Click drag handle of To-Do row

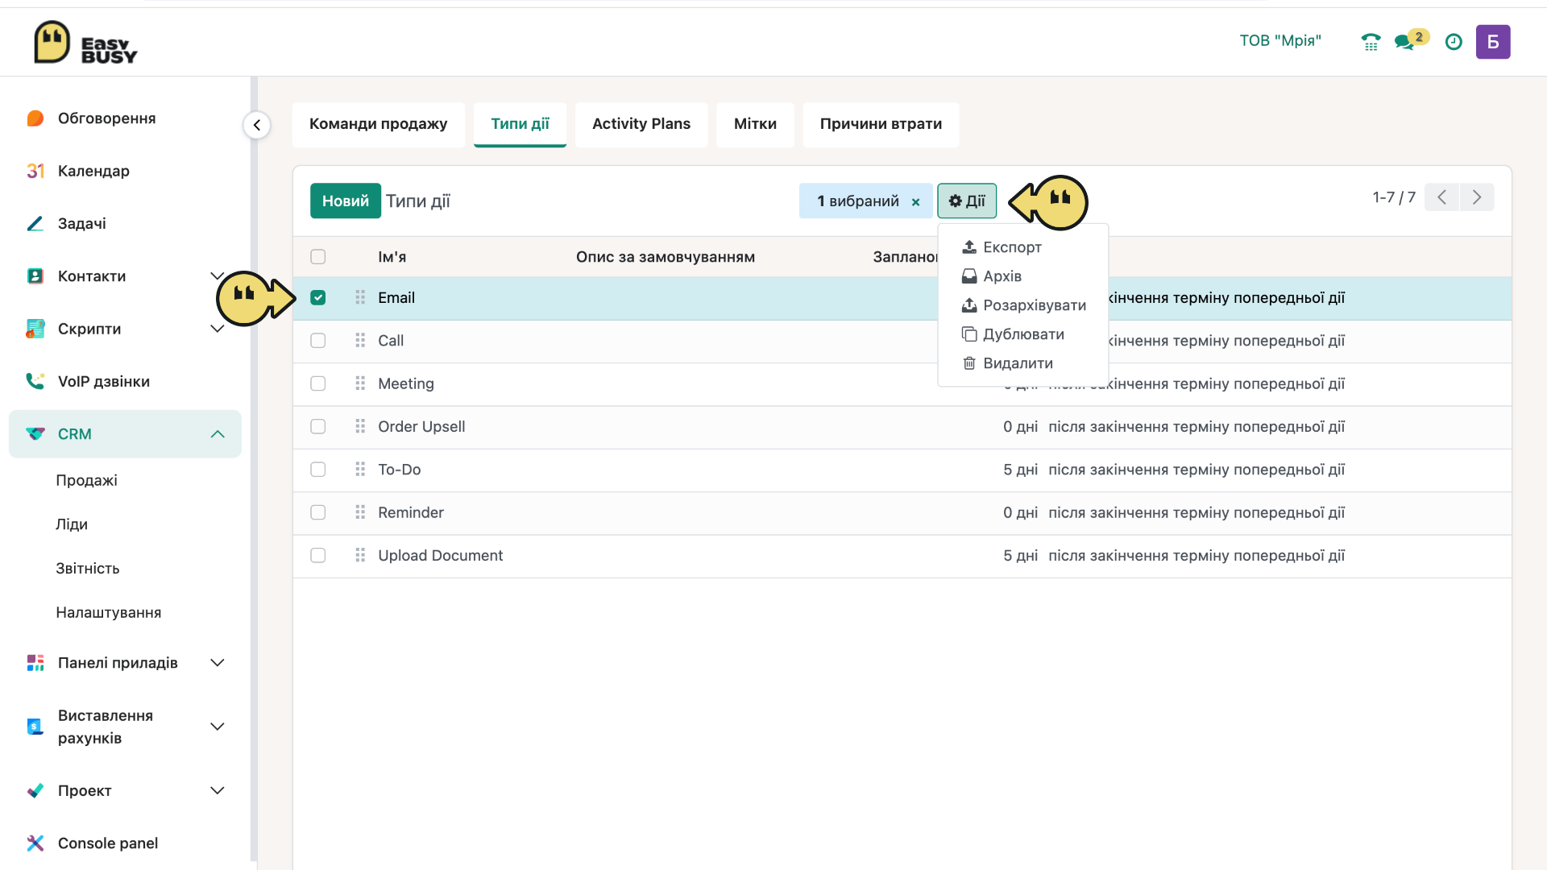tap(360, 470)
